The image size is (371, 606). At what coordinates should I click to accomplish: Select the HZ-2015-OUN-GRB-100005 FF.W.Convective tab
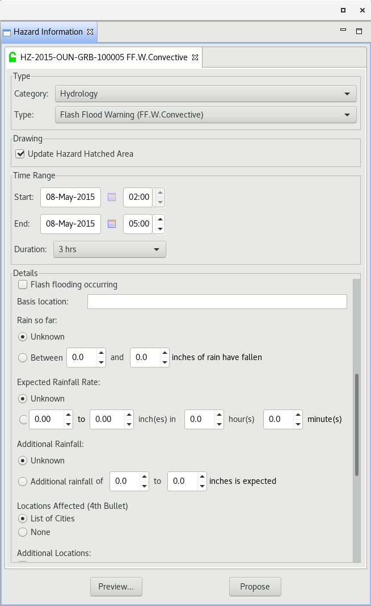point(104,57)
